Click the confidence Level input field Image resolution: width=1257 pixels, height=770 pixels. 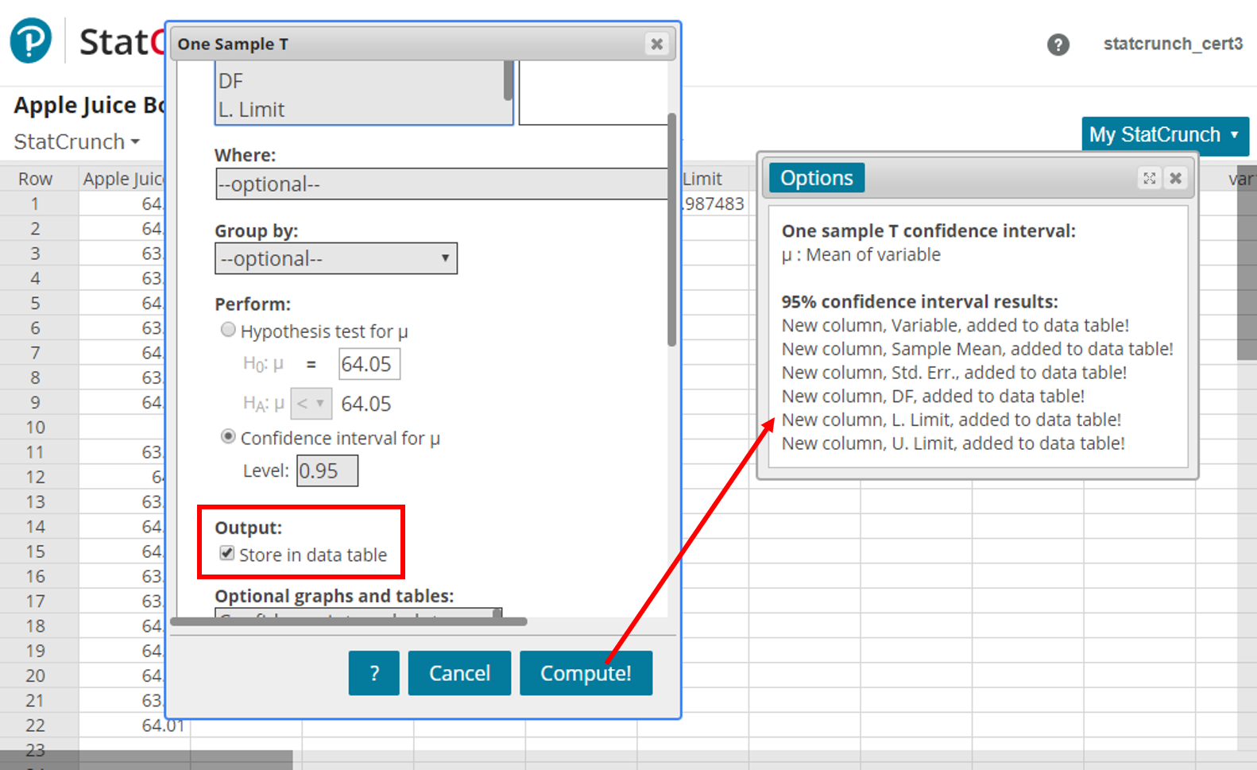[327, 470]
